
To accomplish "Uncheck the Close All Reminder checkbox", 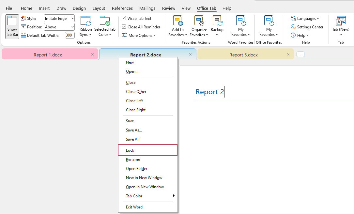I will click(x=124, y=27).
